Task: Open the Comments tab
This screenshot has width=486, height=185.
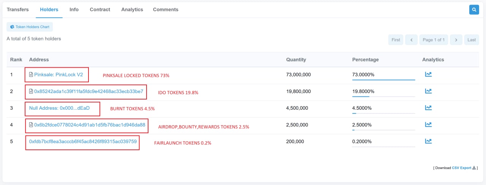Action: point(166,9)
